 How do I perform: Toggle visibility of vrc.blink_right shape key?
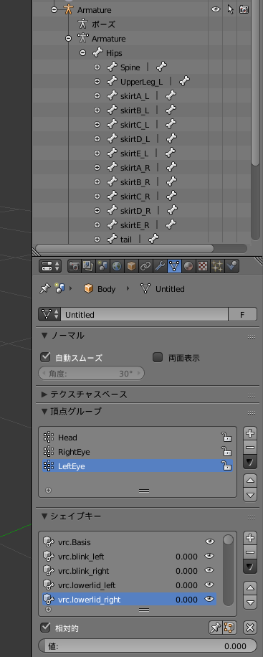[x=209, y=570]
